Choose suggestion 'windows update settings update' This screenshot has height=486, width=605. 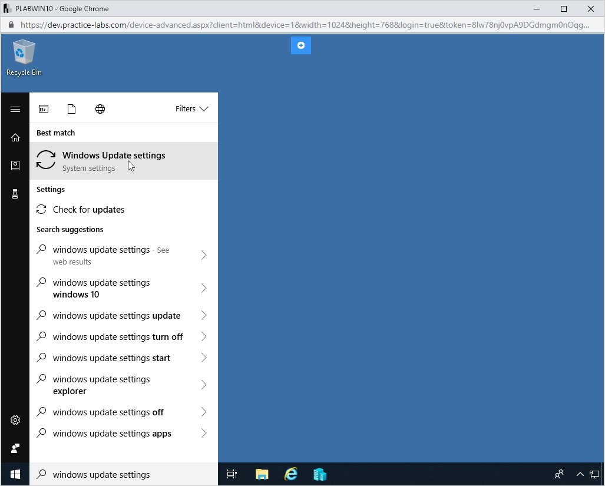point(115,316)
